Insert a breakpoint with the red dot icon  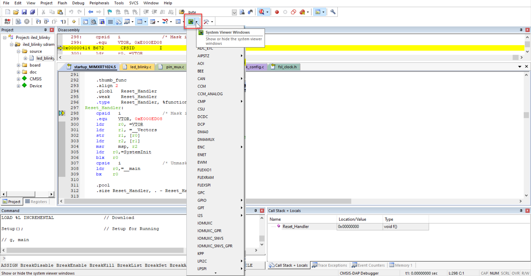click(277, 12)
